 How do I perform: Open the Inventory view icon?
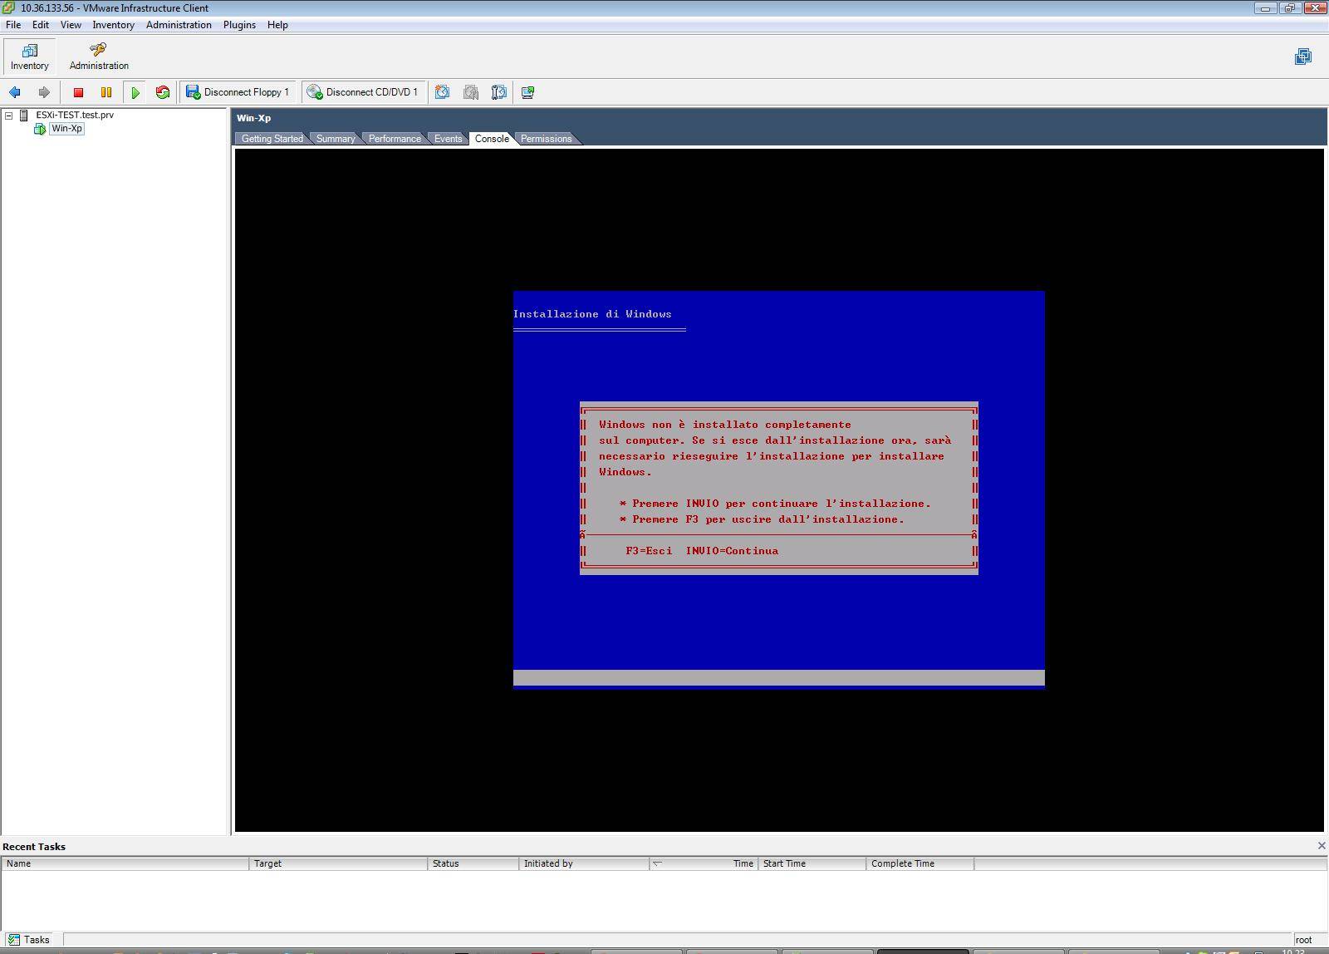(x=30, y=51)
